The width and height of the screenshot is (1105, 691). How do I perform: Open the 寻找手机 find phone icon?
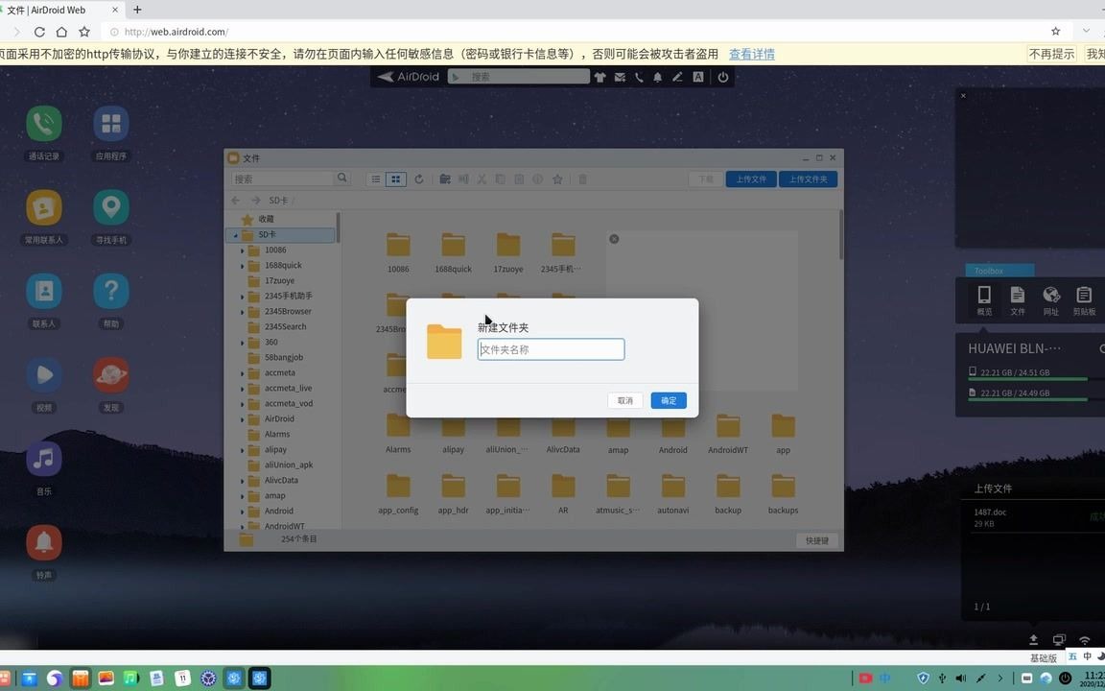[x=111, y=207]
